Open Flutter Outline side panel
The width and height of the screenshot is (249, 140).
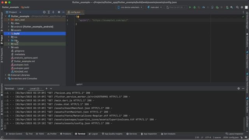click(x=247, y=105)
